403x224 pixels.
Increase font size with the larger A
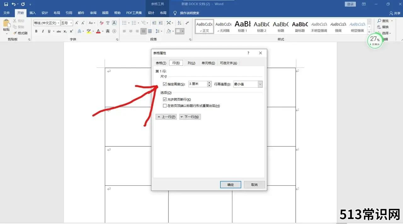pyautogui.click(x=77, y=23)
